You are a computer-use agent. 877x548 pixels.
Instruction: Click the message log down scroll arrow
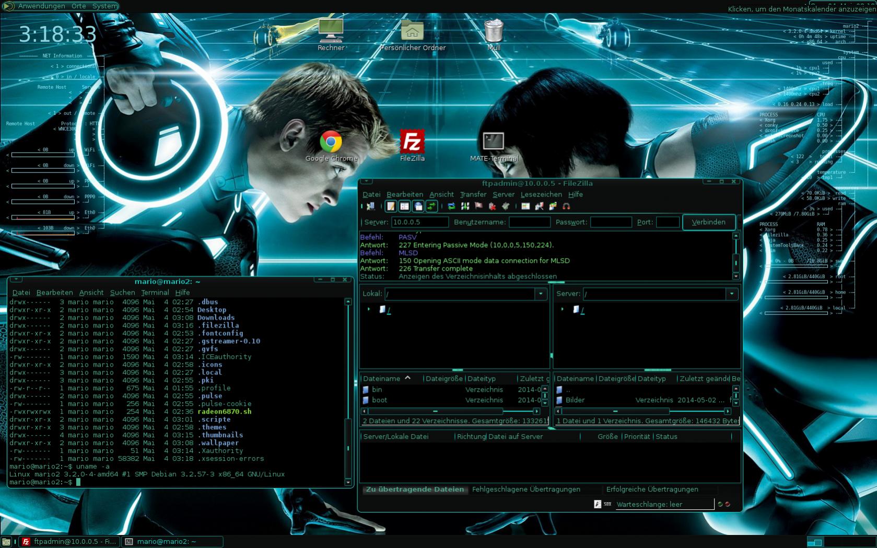pyautogui.click(x=736, y=276)
